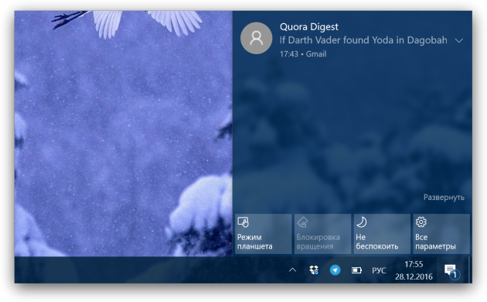Click the tablet mode tile icon
The image size is (487, 302).
click(x=243, y=222)
